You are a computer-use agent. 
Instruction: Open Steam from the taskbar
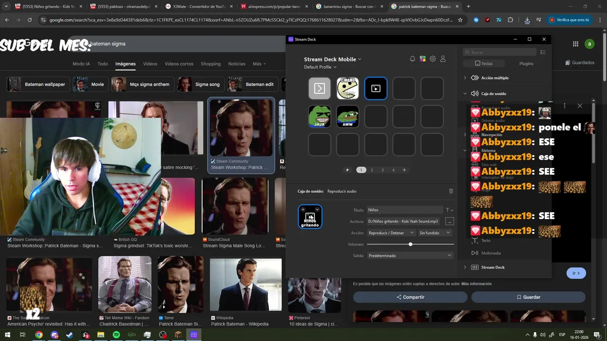(70, 335)
